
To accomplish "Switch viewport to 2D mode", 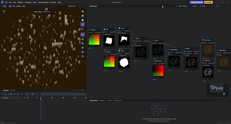I will click(10, 6).
